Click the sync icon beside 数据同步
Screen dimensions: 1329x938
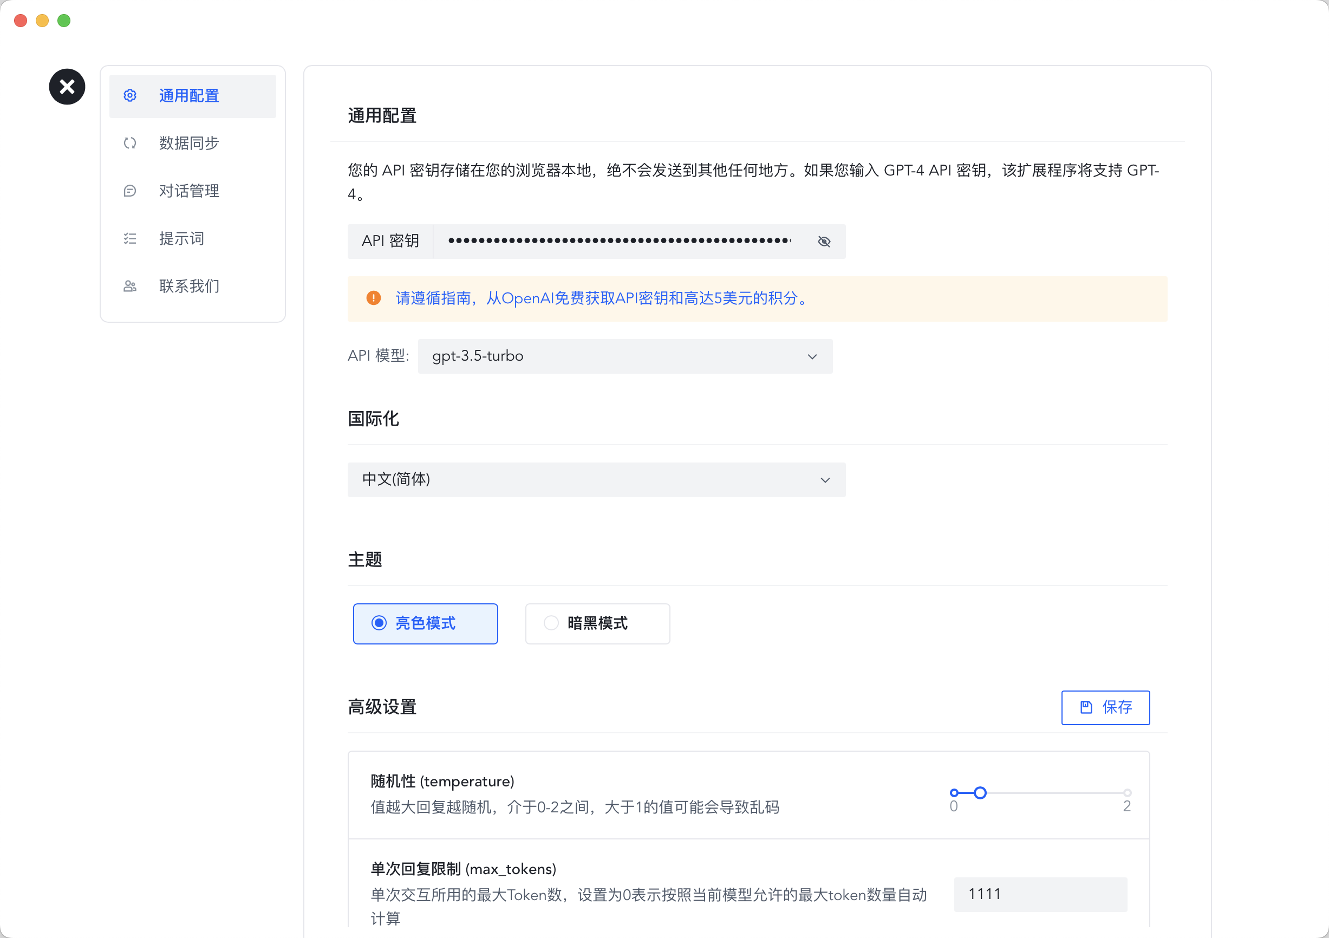point(129,143)
